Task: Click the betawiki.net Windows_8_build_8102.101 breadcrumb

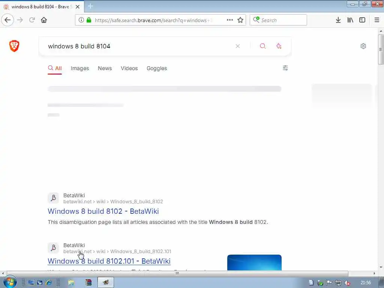Action: (x=117, y=251)
